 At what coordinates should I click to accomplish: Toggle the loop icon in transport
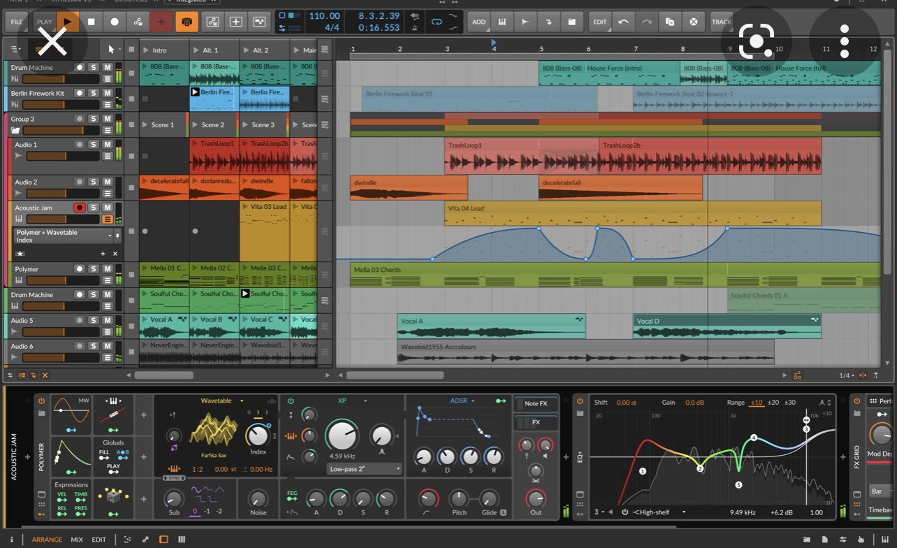tap(437, 22)
